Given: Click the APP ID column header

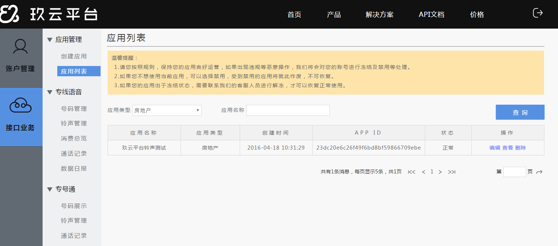Looking at the screenshot, I should click(369, 133).
